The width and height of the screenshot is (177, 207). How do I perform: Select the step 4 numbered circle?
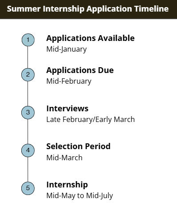28,150
